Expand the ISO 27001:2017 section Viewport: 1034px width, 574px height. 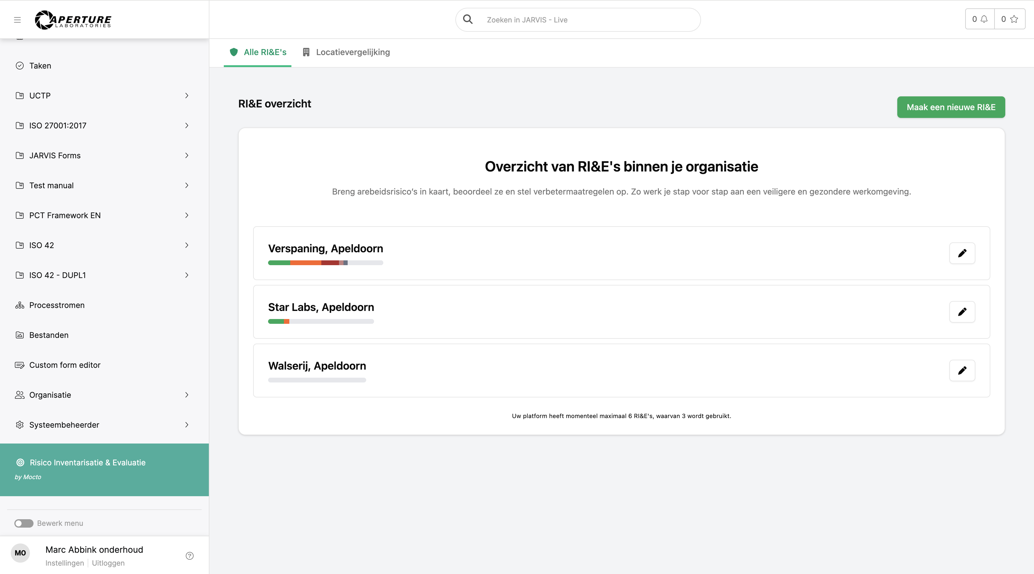(x=187, y=126)
